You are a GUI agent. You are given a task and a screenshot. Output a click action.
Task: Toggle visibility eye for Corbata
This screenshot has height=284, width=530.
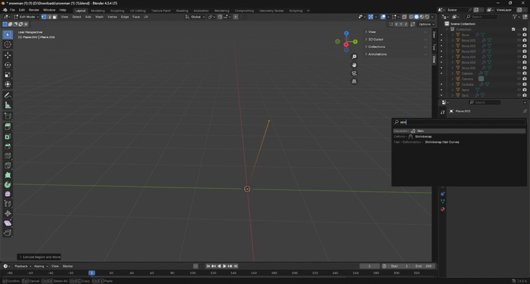519,84
